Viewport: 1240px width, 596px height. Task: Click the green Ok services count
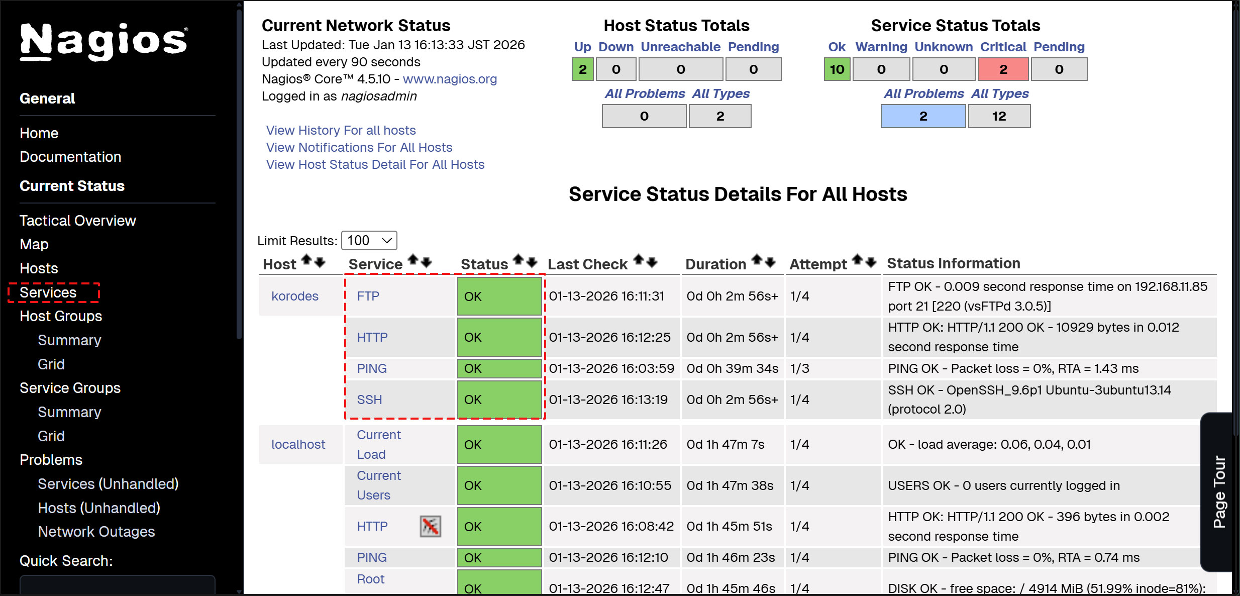pyautogui.click(x=837, y=69)
